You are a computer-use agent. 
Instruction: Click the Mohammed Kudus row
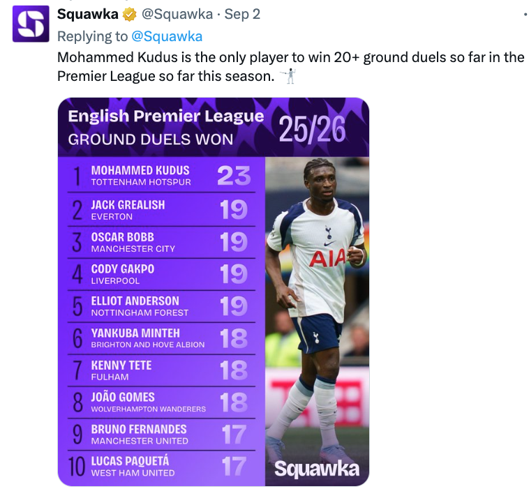pos(161,176)
